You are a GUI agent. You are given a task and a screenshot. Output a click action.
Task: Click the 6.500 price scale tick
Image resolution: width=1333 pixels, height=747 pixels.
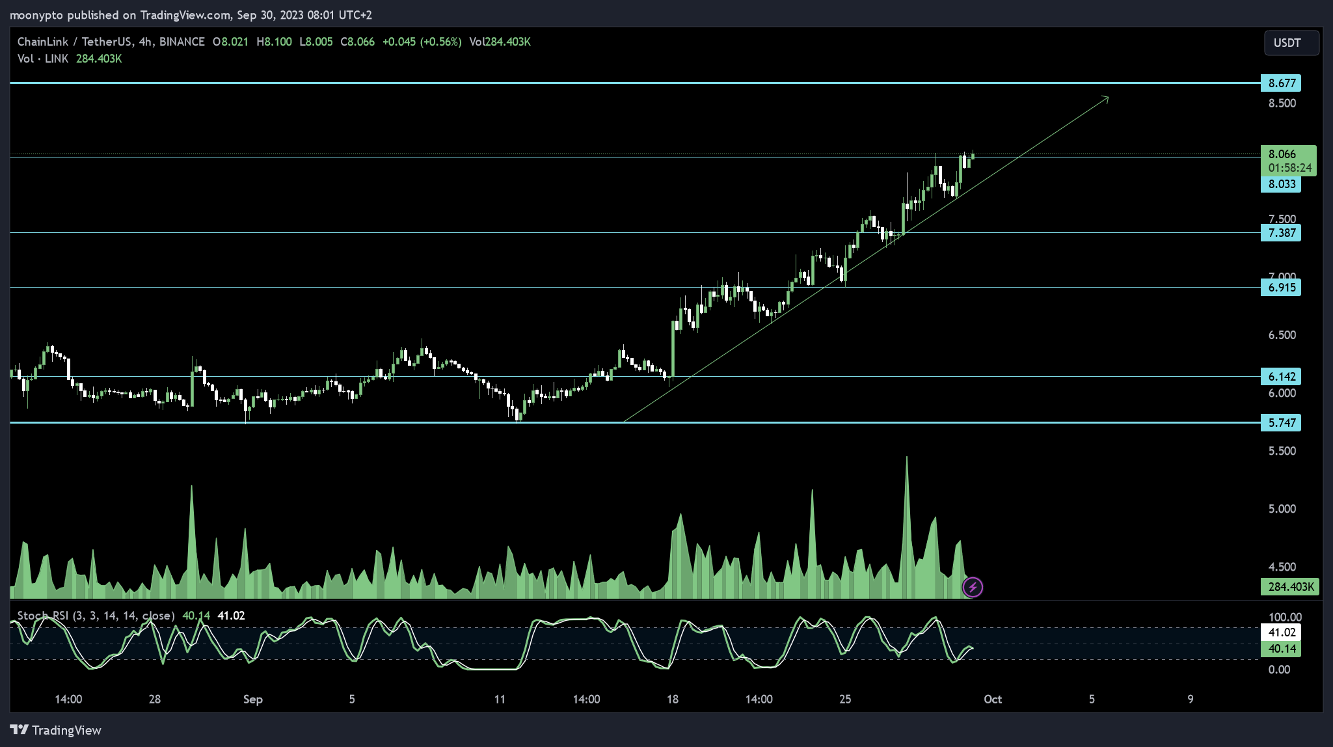click(x=1282, y=335)
